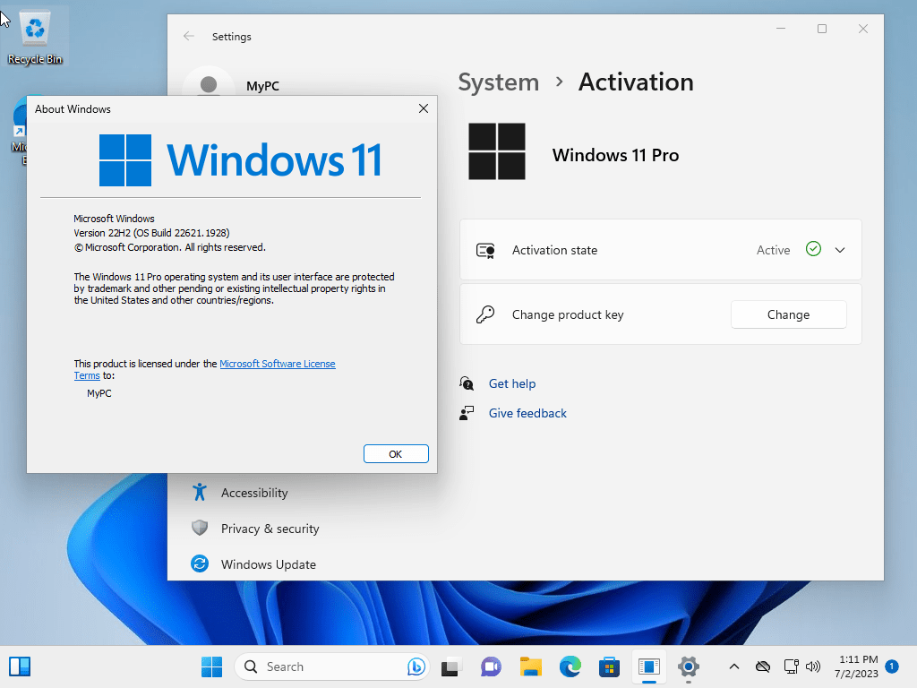The height and width of the screenshot is (688, 917).
Task: Launch Microsoft Edge from the taskbar
Action: pos(570,666)
